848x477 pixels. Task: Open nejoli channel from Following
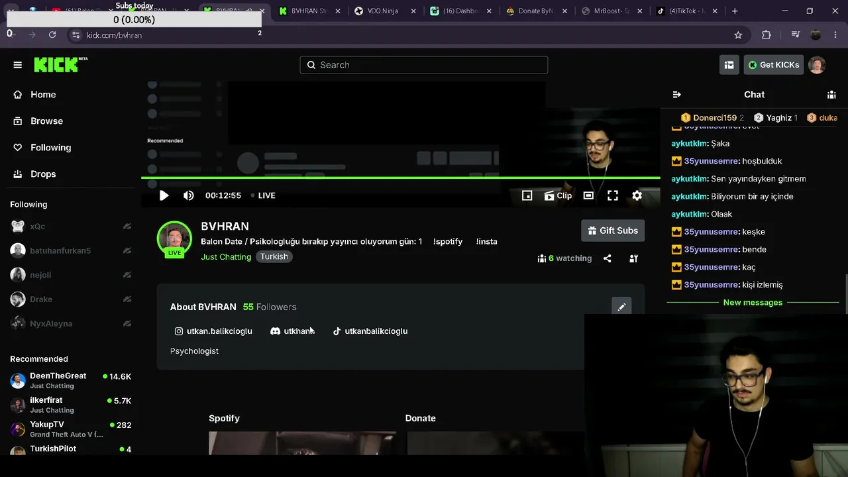(x=71, y=275)
